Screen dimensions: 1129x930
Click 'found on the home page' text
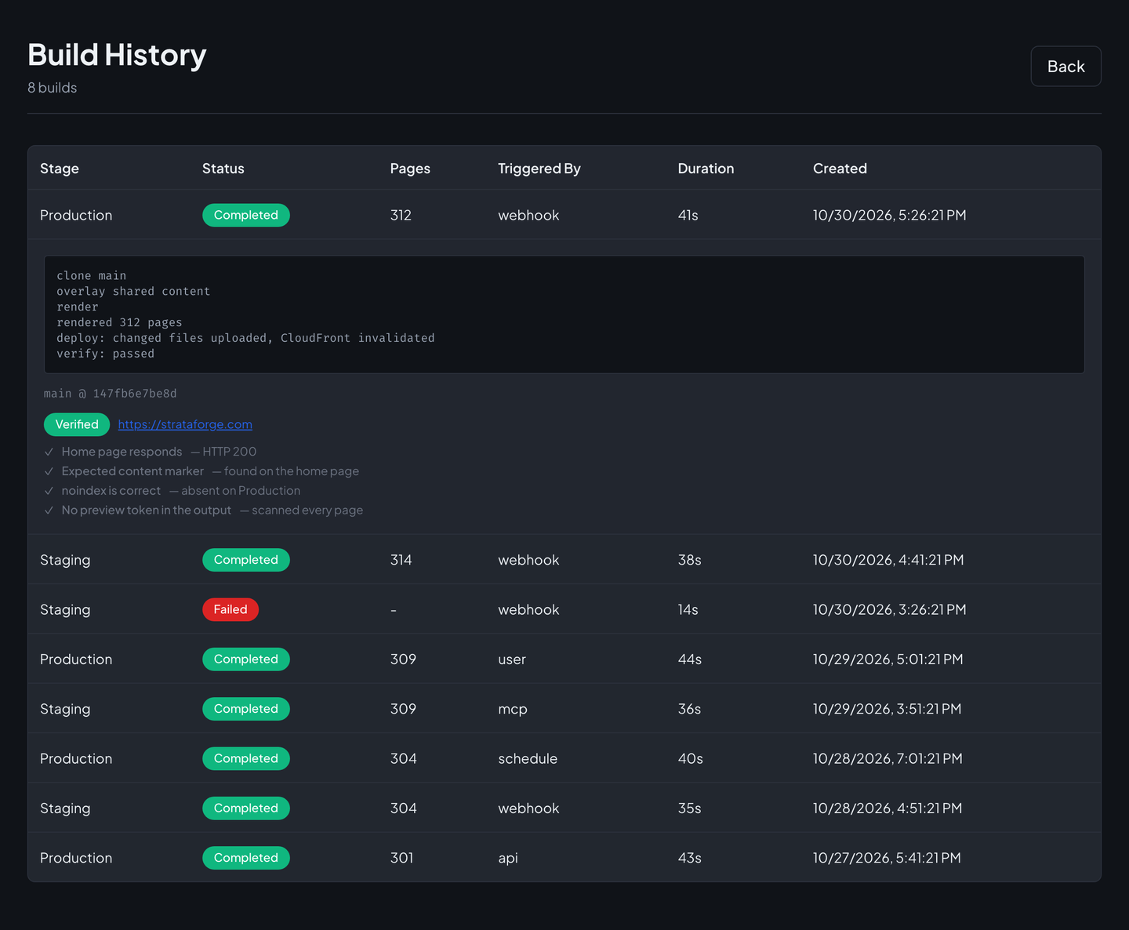click(292, 471)
